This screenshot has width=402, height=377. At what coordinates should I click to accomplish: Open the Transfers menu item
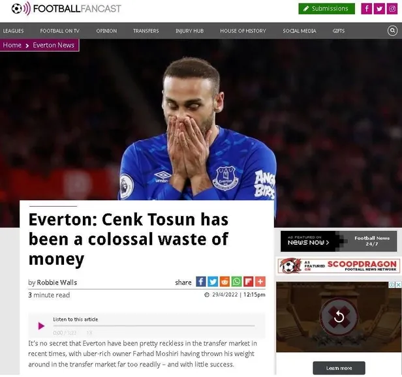(146, 31)
